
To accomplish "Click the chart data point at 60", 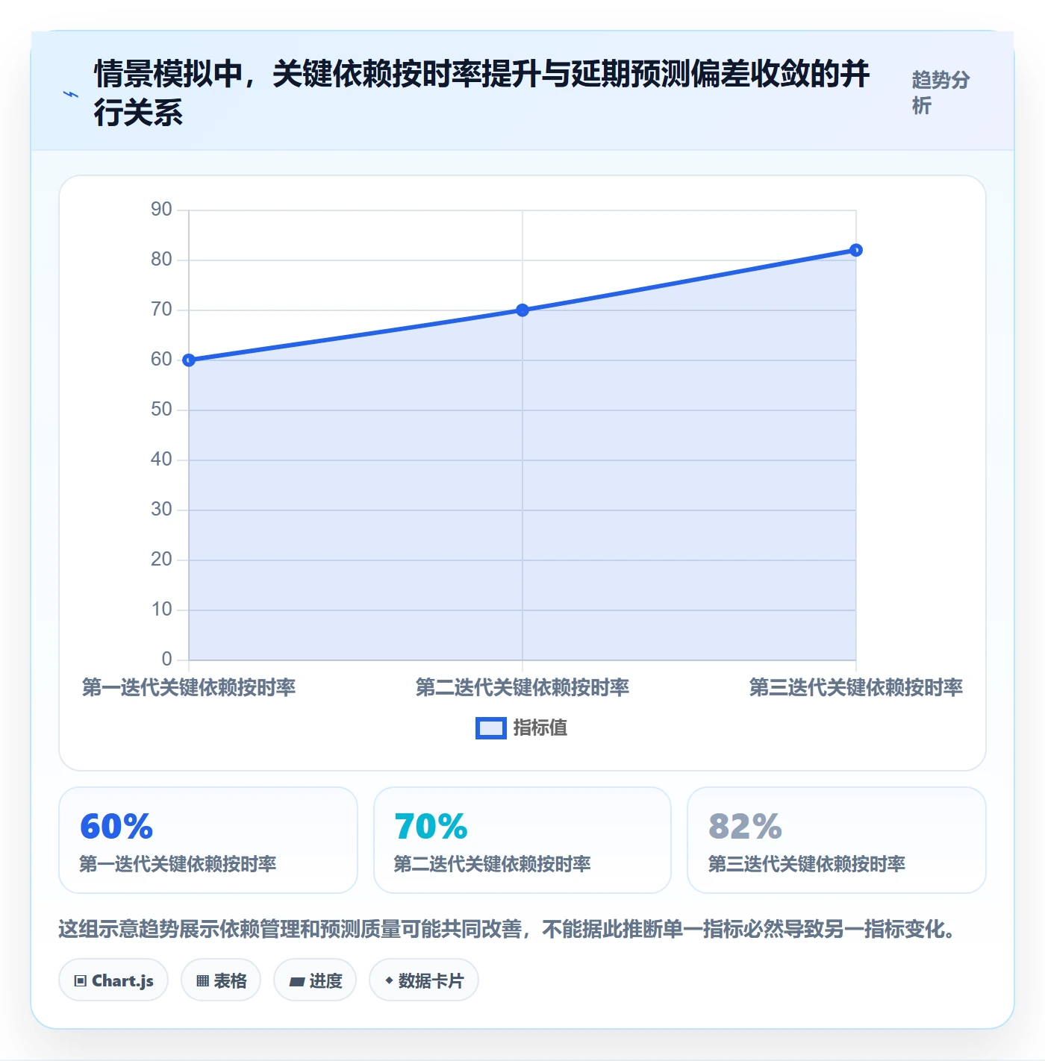I will [x=189, y=360].
